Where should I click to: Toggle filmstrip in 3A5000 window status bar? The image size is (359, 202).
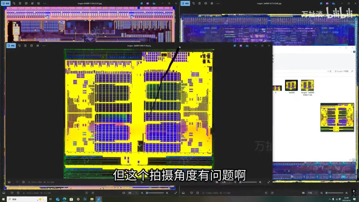click(x=4, y=193)
